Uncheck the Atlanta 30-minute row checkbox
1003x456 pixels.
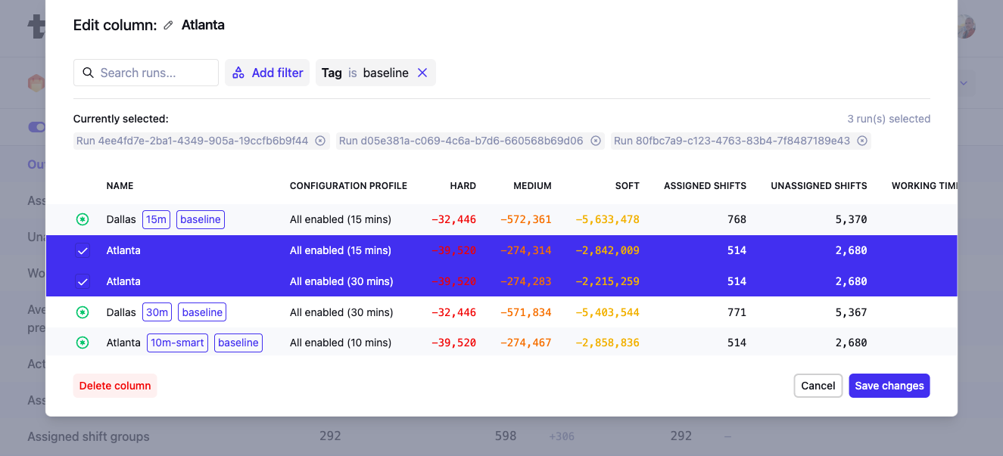pos(83,281)
